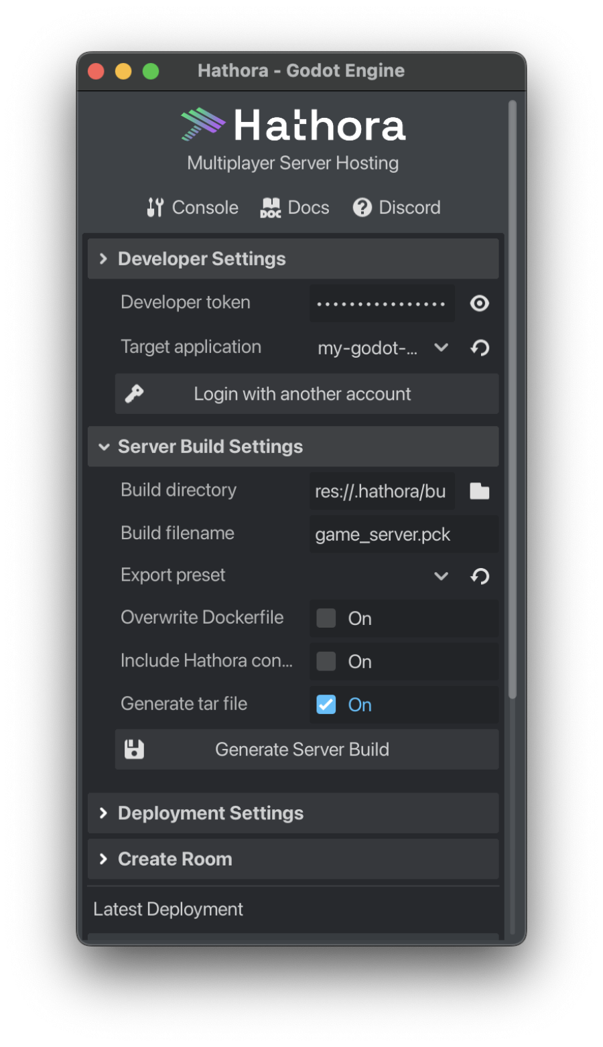Expand the Developer Settings section
The image size is (603, 1047).
(x=293, y=259)
